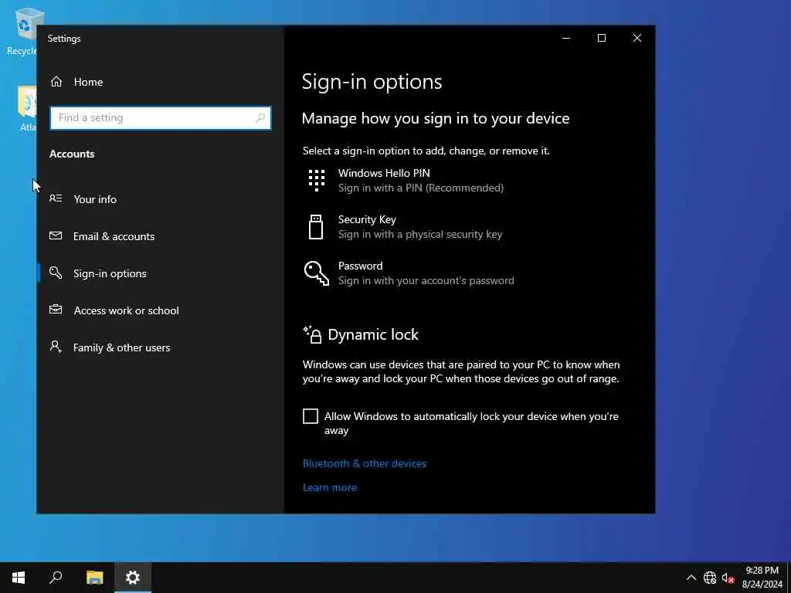Select Sign-in options in the sidebar
Image resolution: width=791 pixels, height=593 pixels.
pyautogui.click(x=161, y=273)
